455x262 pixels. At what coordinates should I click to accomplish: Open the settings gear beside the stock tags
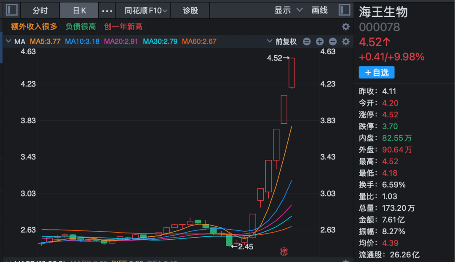click(x=345, y=26)
